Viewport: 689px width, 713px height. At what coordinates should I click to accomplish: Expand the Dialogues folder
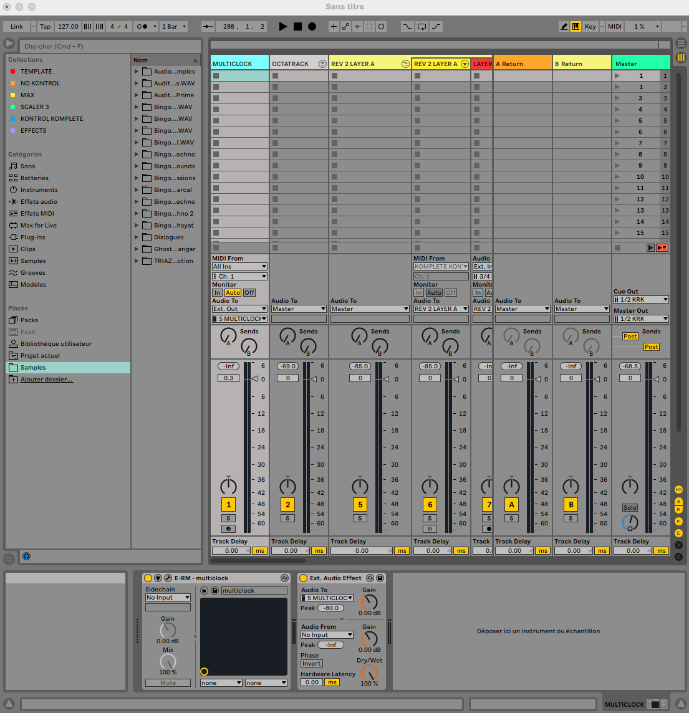(137, 237)
